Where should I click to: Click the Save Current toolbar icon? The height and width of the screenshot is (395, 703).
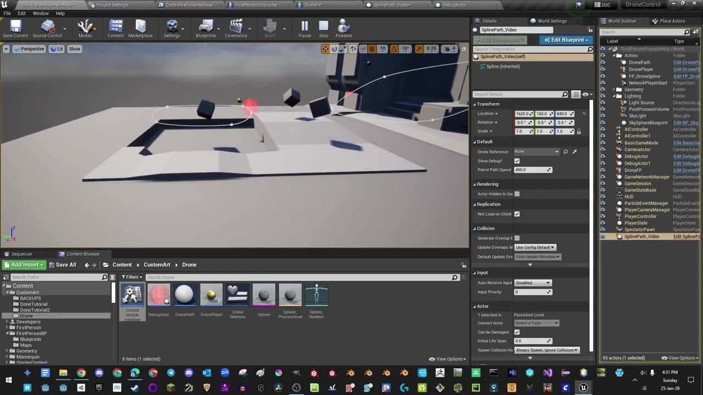pos(15,29)
